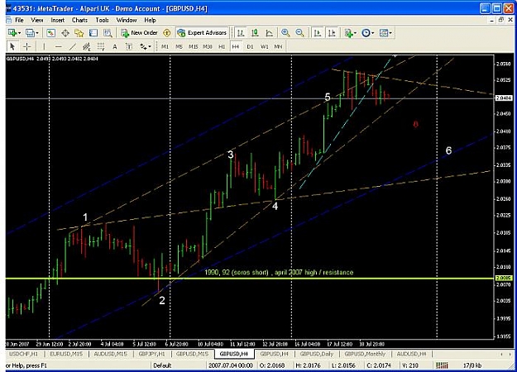The width and height of the screenshot is (517, 372).
Task: Select the standard Cursor arrow tool
Action: (12, 46)
